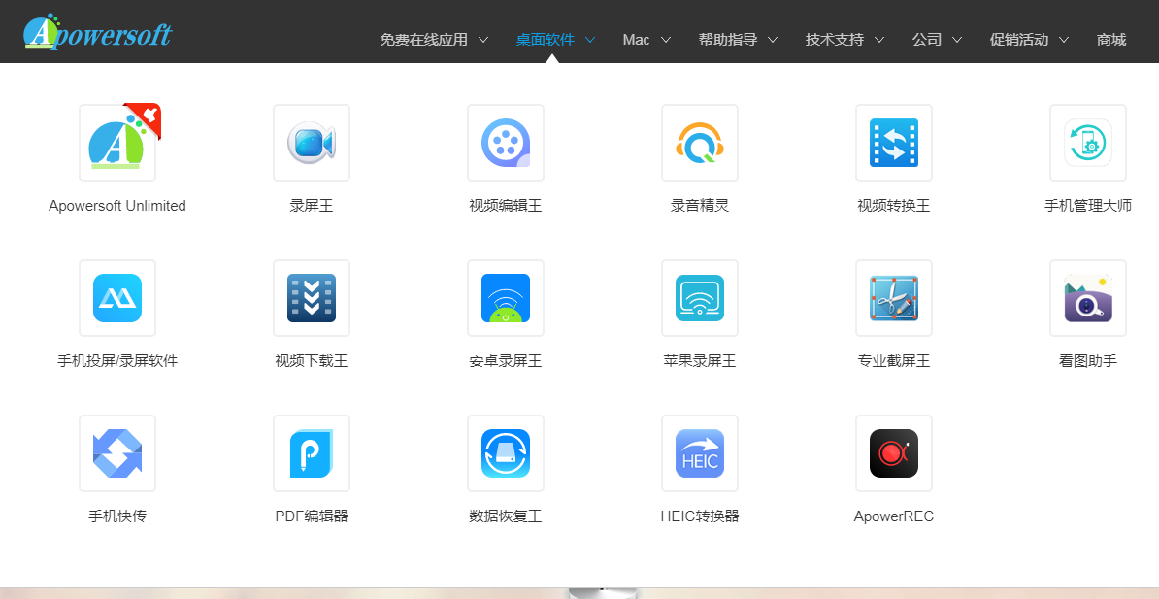
Task: Click the 手机快传 label
Action: [117, 516]
